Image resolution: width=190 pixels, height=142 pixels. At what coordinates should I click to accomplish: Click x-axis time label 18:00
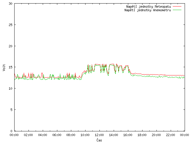[x=142, y=135]
